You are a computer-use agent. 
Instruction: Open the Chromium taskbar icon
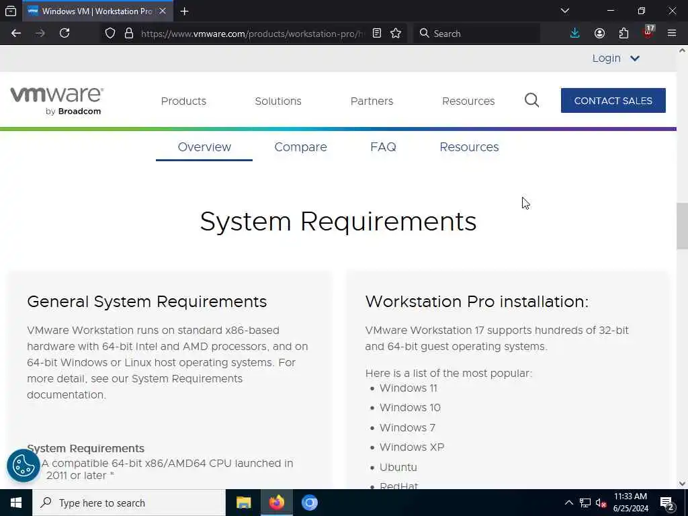click(309, 503)
